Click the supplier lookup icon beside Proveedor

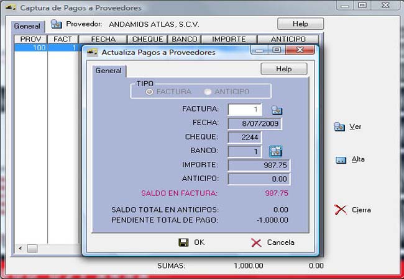pos(56,24)
